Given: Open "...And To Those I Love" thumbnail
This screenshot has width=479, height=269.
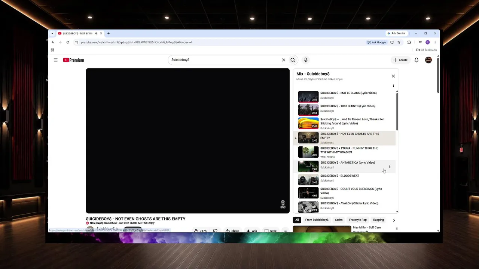Looking at the screenshot, I should coord(308,123).
